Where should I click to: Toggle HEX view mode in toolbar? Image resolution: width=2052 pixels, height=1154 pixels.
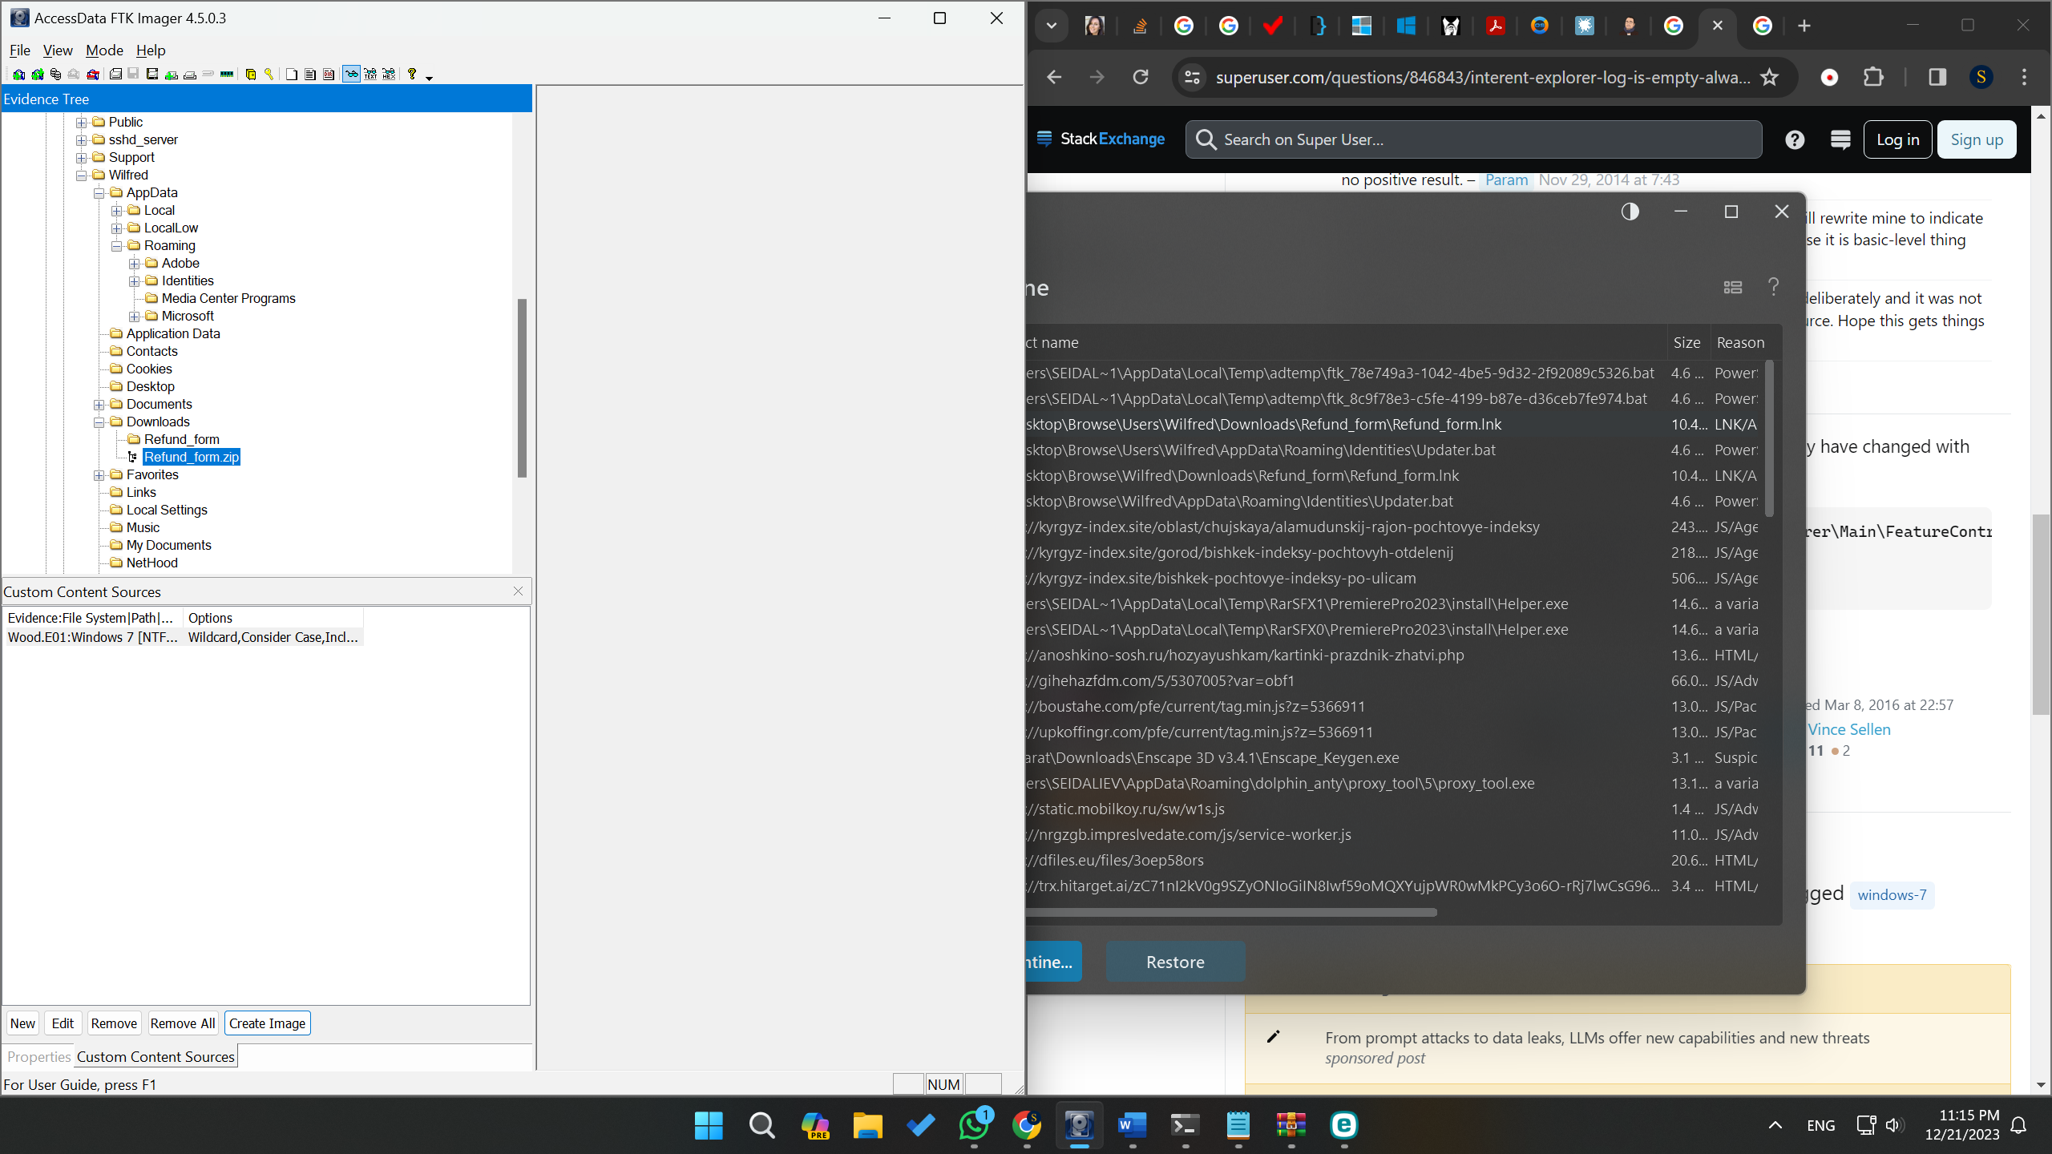[x=389, y=75]
